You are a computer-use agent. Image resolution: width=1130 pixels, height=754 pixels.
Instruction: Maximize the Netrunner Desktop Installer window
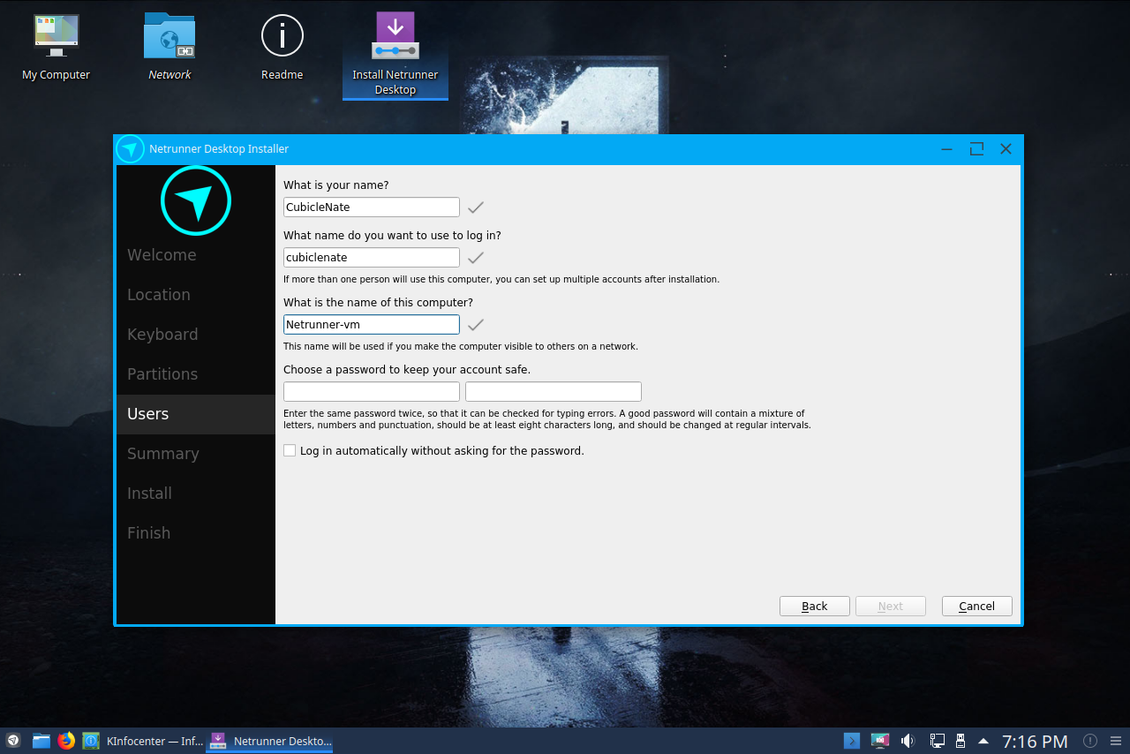click(x=976, y=149)
